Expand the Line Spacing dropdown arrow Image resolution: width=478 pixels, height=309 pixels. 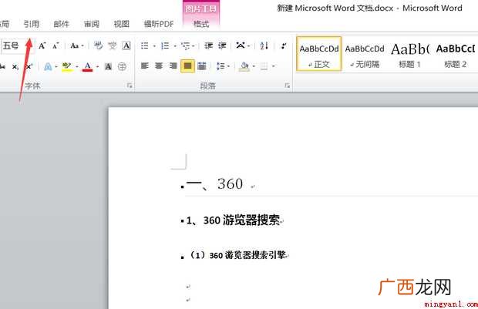click(228, 66)
